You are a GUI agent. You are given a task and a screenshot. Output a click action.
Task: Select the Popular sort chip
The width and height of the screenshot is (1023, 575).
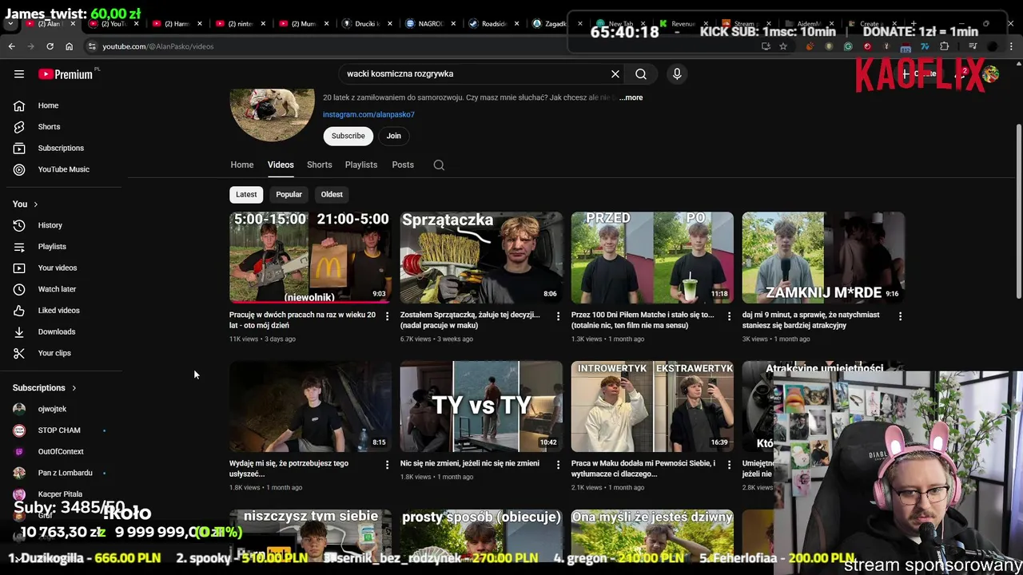point(289,194)
